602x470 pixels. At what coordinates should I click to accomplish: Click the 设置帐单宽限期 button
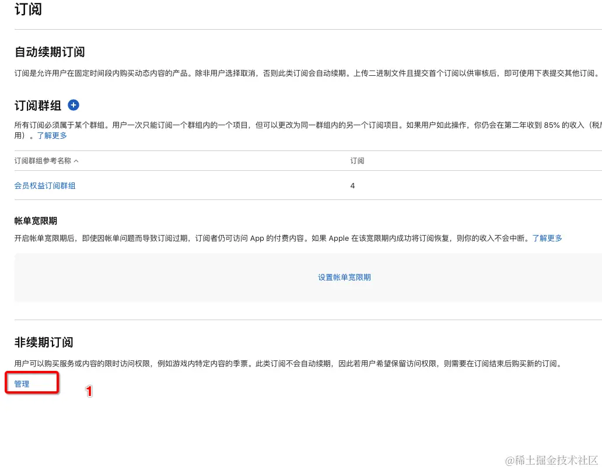(x=344, y=277)
